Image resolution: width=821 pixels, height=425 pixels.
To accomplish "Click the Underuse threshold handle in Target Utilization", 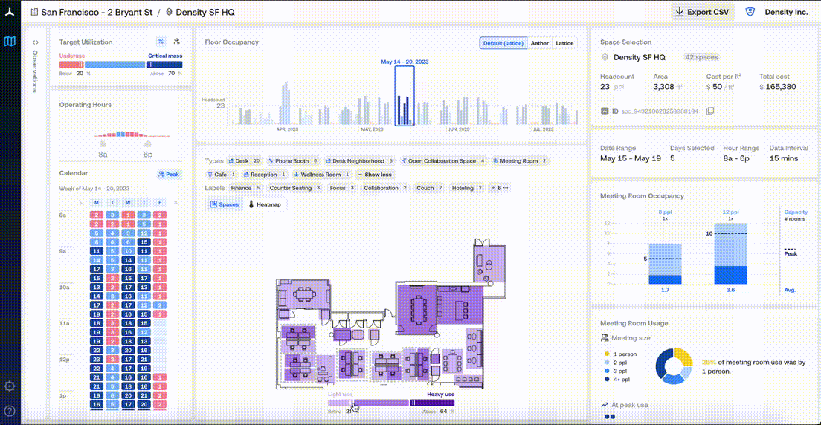I will pos(81,65).
